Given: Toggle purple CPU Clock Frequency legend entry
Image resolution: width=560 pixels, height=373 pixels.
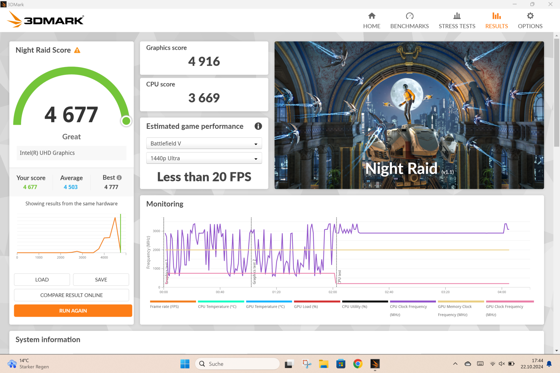Looking at the screenshot, I should tap(413, 308).
